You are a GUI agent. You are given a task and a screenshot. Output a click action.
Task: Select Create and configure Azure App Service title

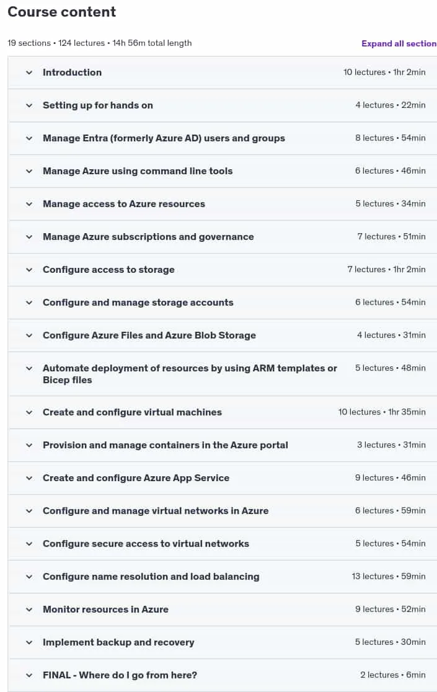pos(136,478)
